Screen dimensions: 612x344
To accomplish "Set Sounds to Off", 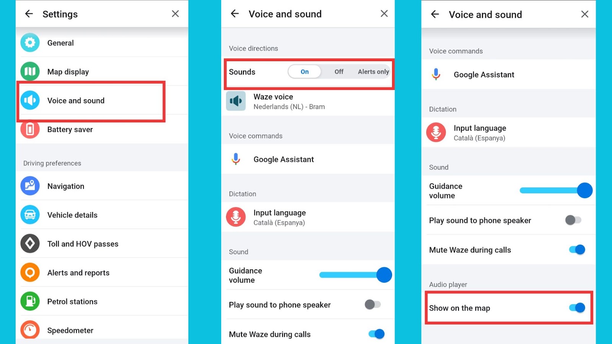I will click(339, 71).
